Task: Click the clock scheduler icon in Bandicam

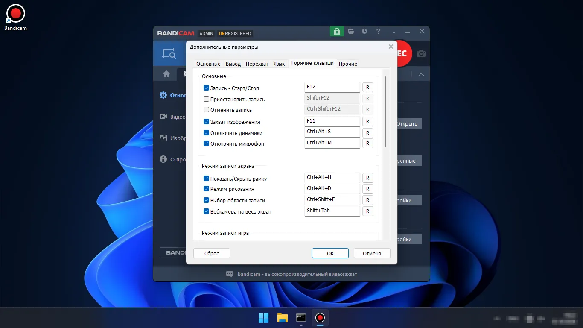Action: (364, 31)
